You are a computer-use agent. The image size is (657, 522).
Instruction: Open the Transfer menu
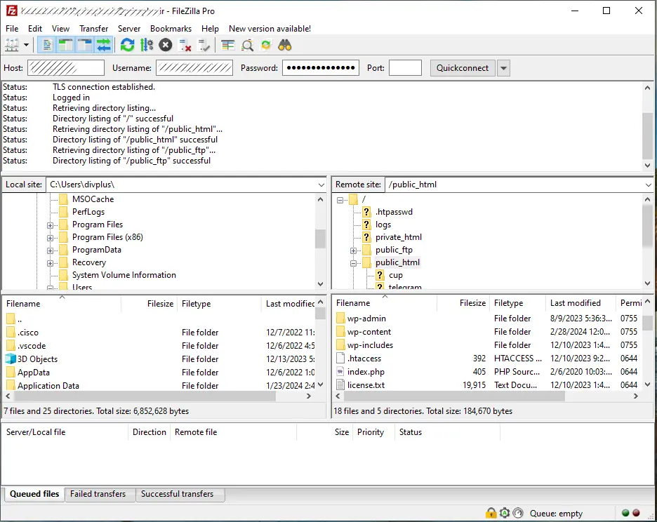pyautogui.click(x=94, y=29)
